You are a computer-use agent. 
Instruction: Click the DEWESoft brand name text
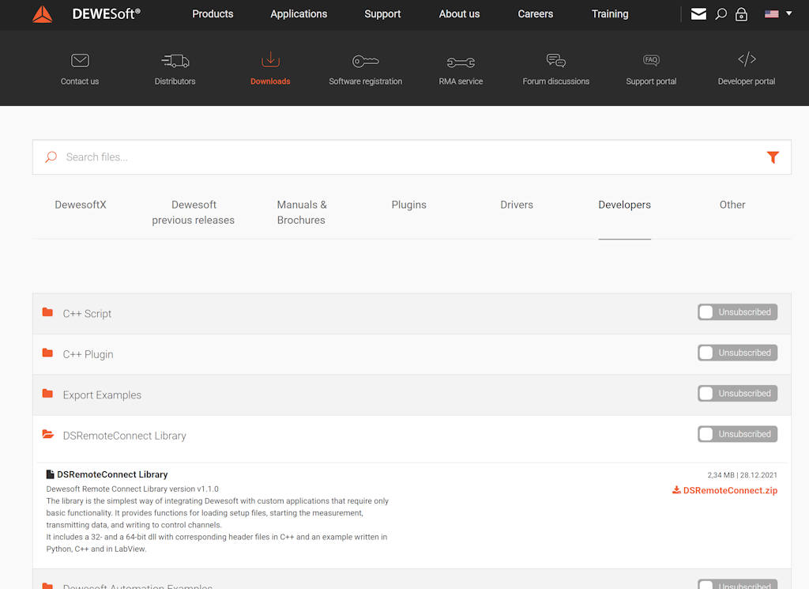[107, 14]
